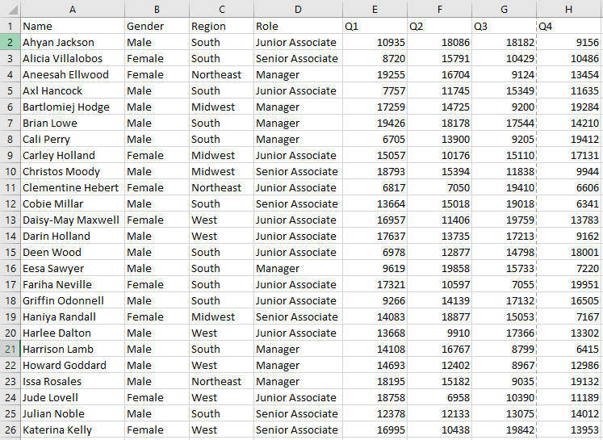
Task: Select the cell 'Julian Noble'
Action: click(x=73, y=413)
